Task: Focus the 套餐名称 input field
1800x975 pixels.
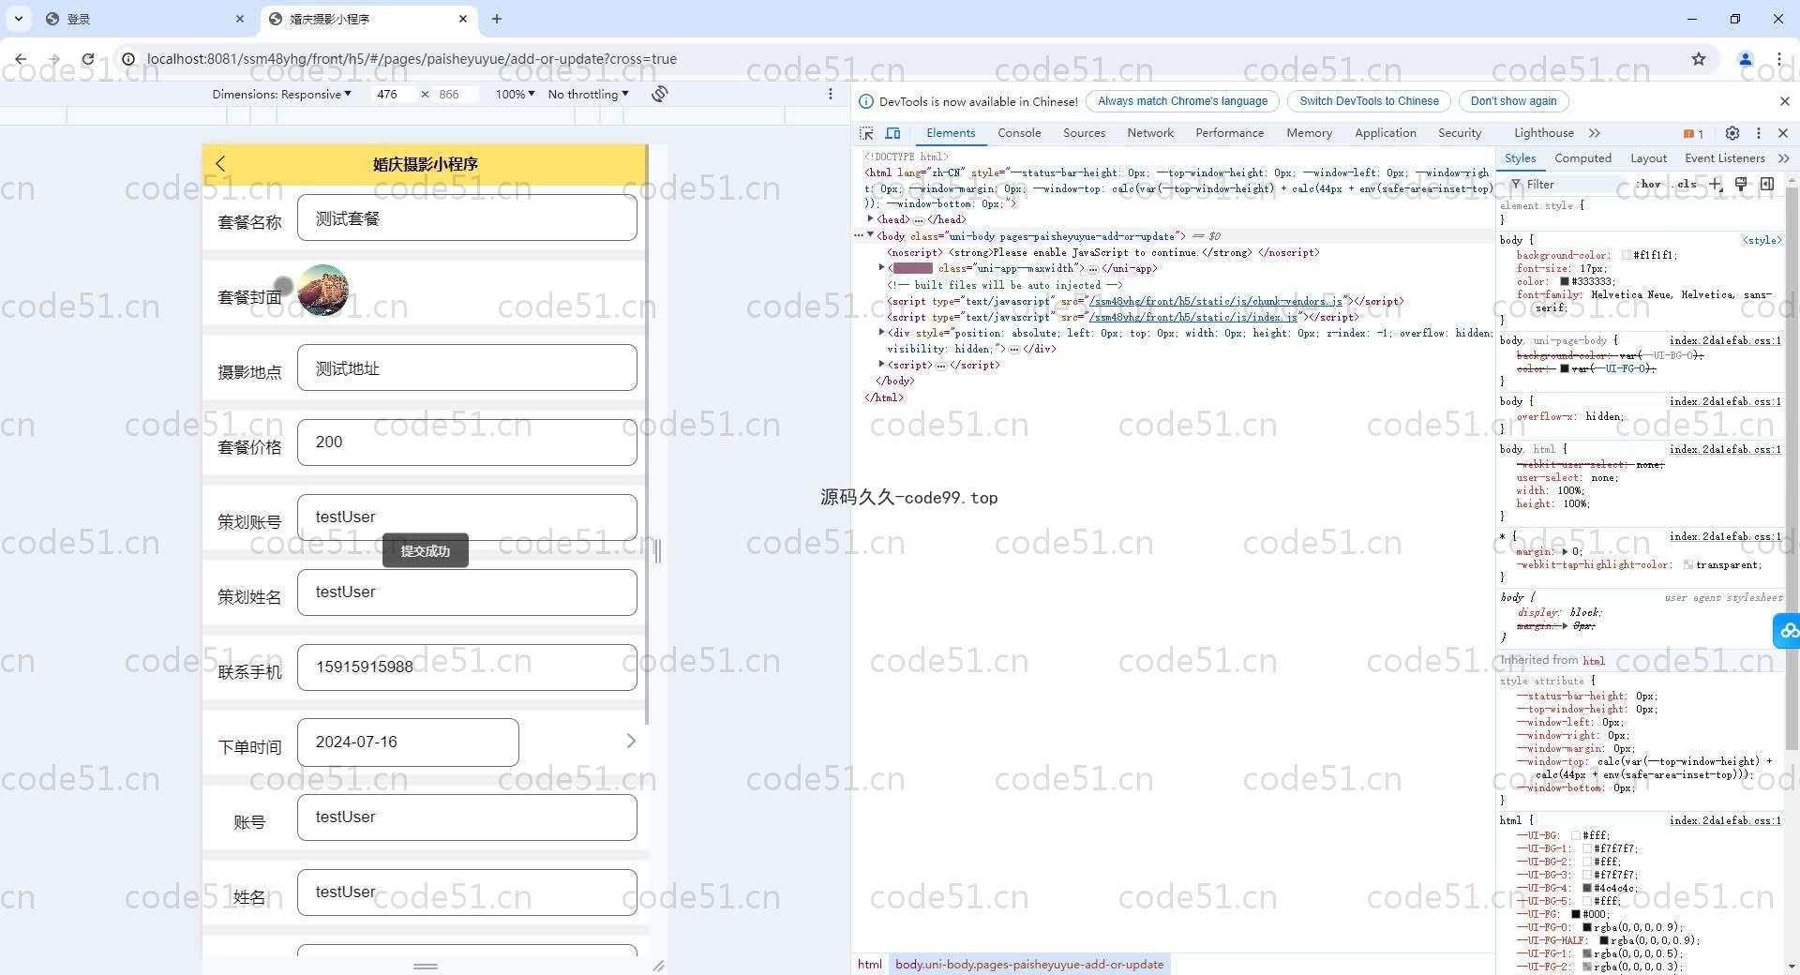Action: coord(467,218)
